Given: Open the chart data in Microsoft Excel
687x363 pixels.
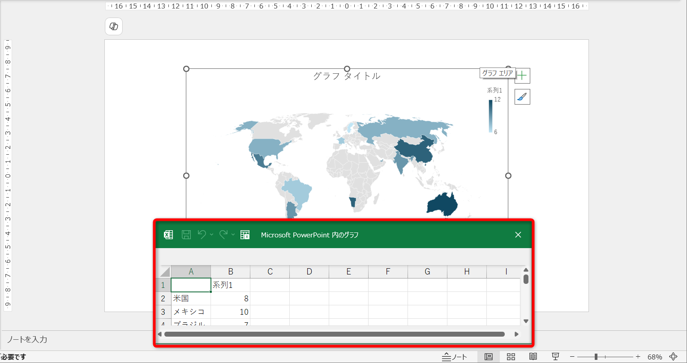Looking at the screenshot, I should [168, 234].
